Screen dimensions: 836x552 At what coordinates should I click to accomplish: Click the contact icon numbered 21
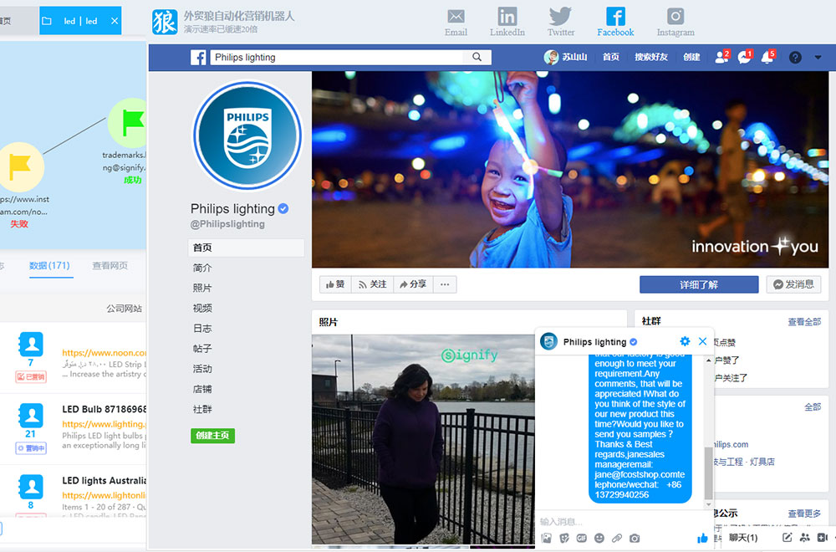point(31,416)
